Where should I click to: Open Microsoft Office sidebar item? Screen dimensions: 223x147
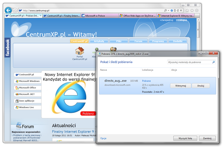click(28, 87)
